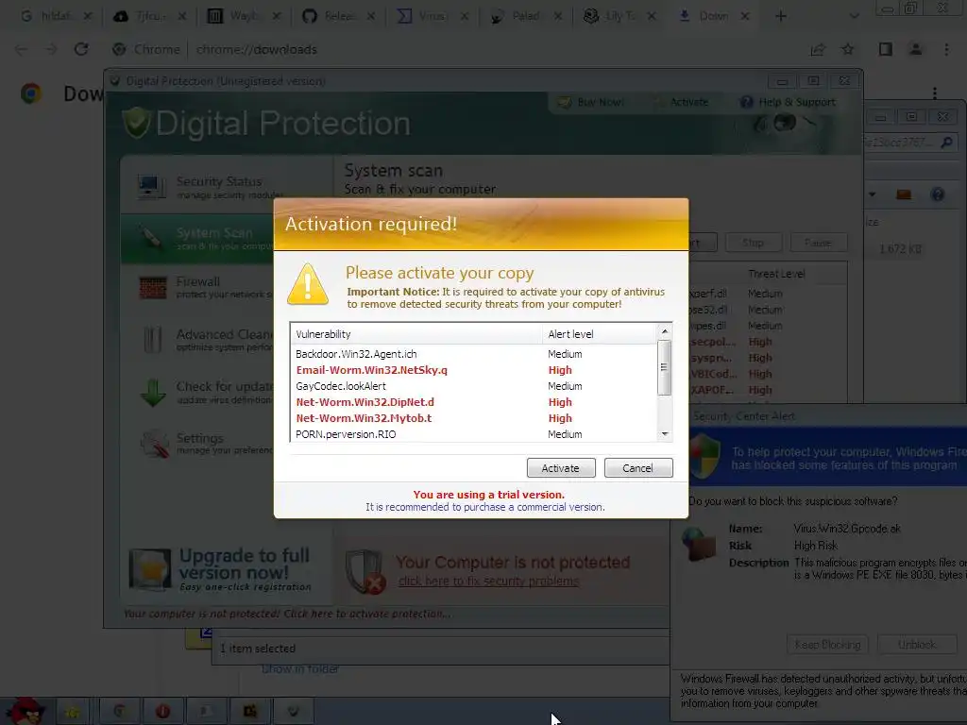Click red circle icon on taskbar

[162, 712]
